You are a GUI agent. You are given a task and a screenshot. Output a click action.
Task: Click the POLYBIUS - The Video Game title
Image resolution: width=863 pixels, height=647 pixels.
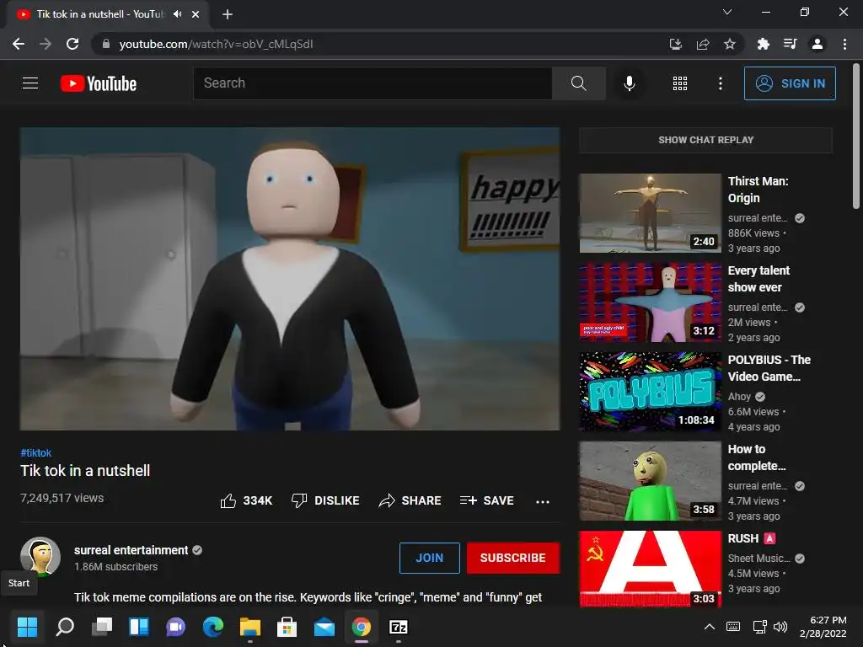point(769,368)
